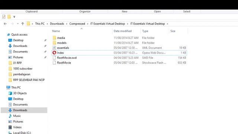Select the media folder name
The height and width of the screenshot is (134, 238).
tap(61, 38)
